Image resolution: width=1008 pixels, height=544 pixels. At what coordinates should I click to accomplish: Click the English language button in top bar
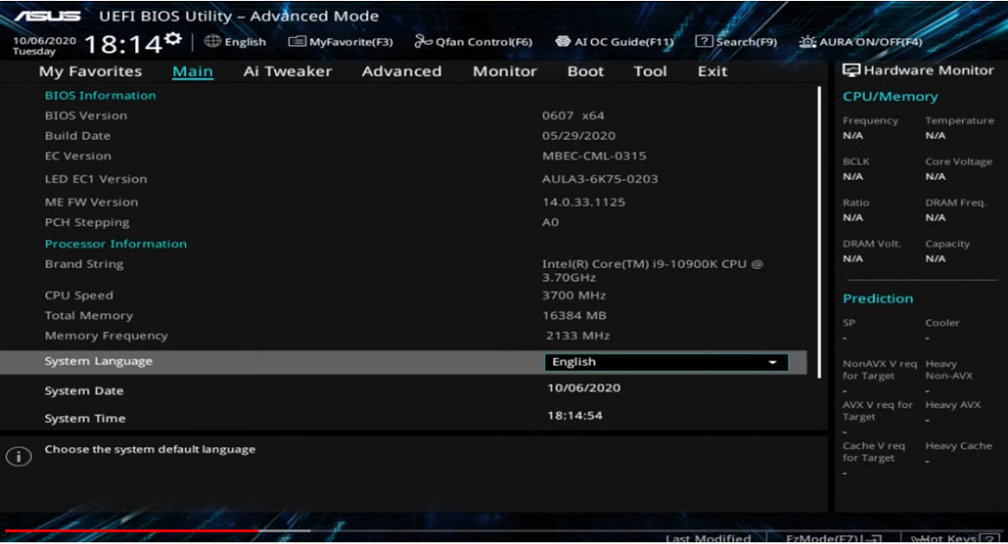tap(235, 42)
